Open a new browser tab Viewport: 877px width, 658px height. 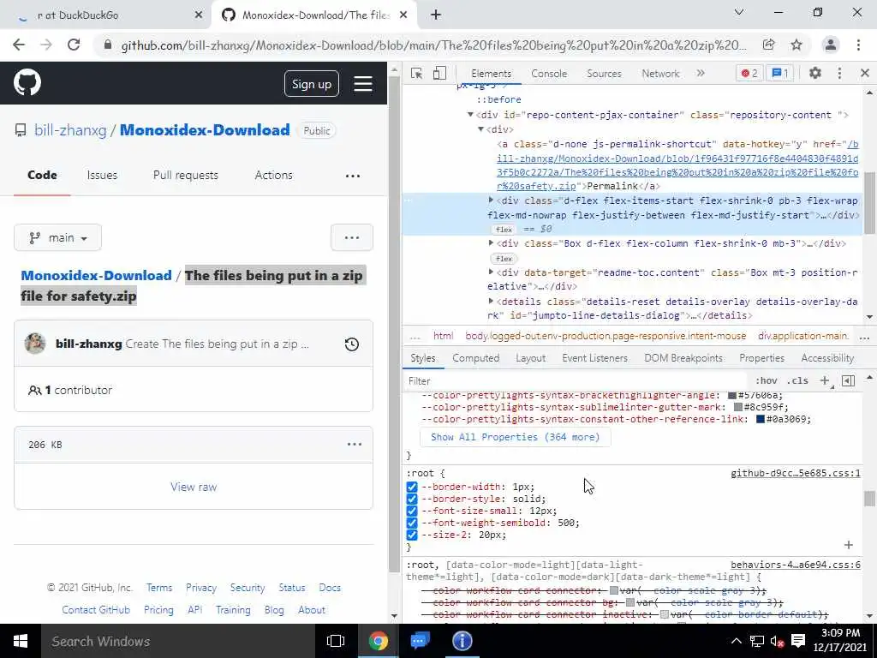coord(436,15)
